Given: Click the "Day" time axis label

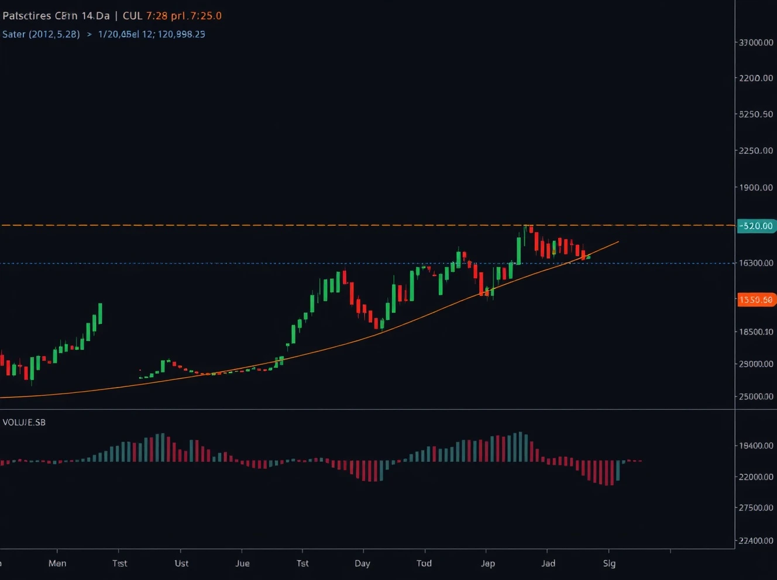Looking at the screenshot, I should (x=362, y=564).
